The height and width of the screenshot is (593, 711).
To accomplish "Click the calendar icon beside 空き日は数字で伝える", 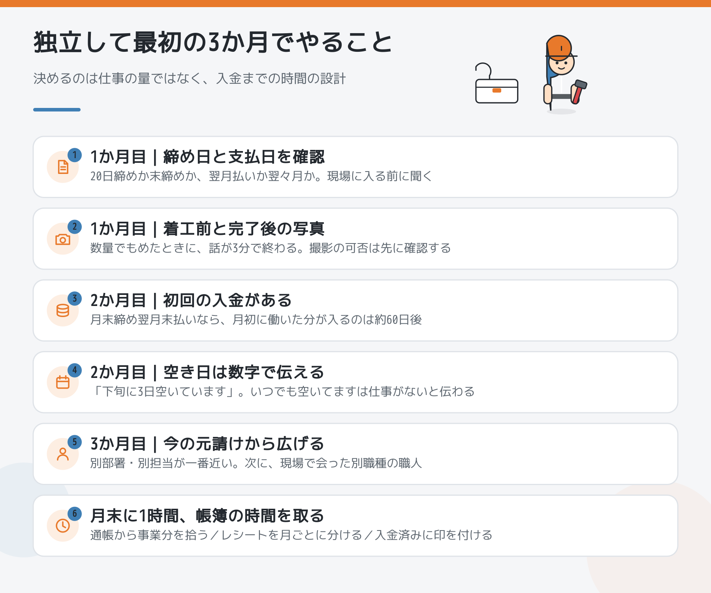I will [x=63, y=382].
